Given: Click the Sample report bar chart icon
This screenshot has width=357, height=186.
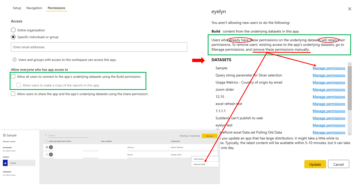Looking at the screenshot, I should 5,163.
